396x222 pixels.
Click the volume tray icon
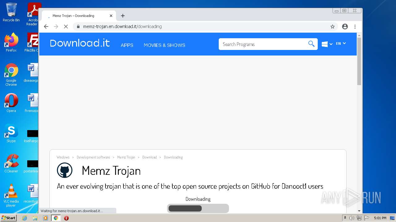(x=352, y=218)
